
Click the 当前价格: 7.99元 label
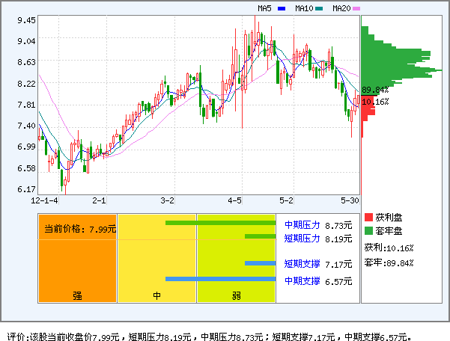coord(80,229)
